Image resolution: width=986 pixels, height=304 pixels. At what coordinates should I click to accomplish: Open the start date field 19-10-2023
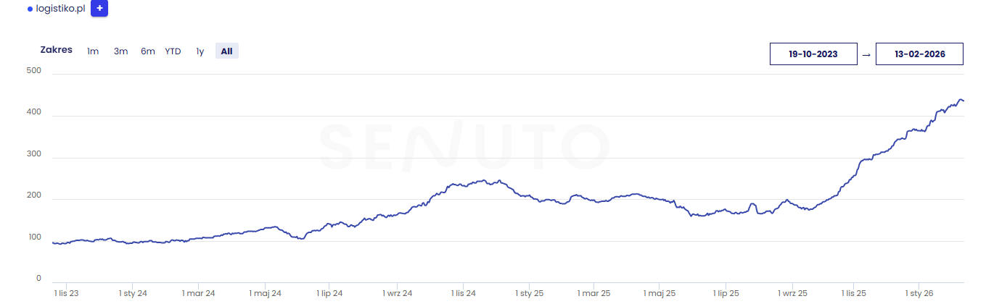click(x=813, y=54)
